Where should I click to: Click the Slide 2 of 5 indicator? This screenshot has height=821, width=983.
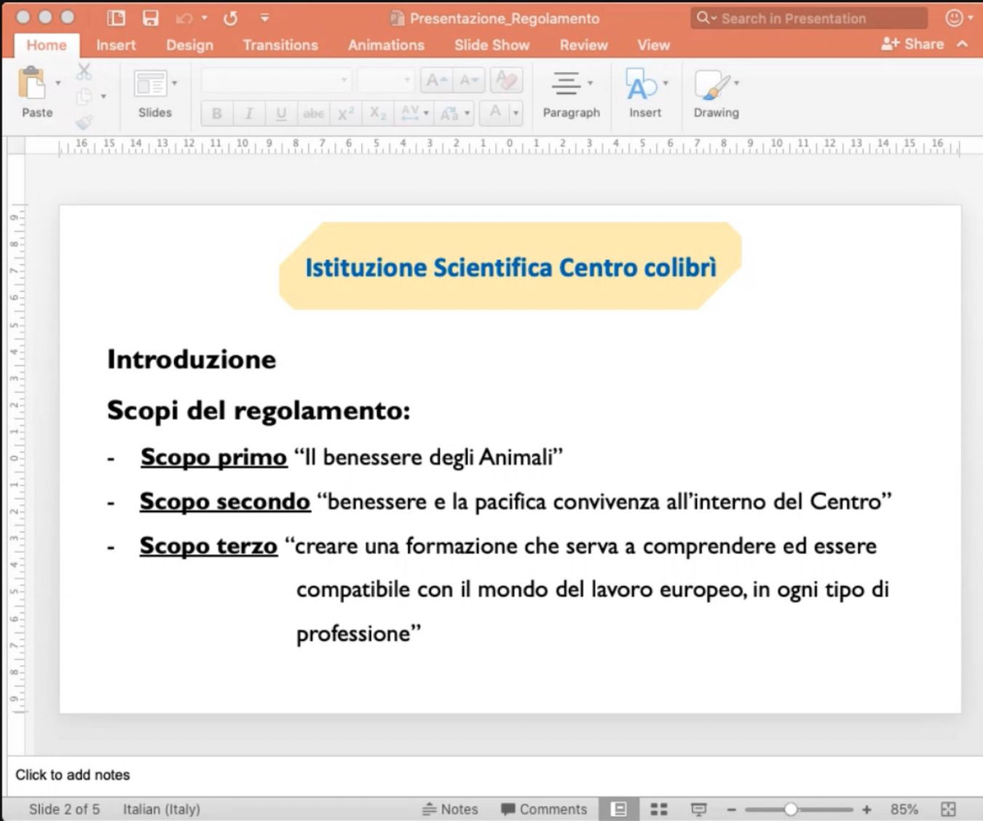tap(64, 809)
